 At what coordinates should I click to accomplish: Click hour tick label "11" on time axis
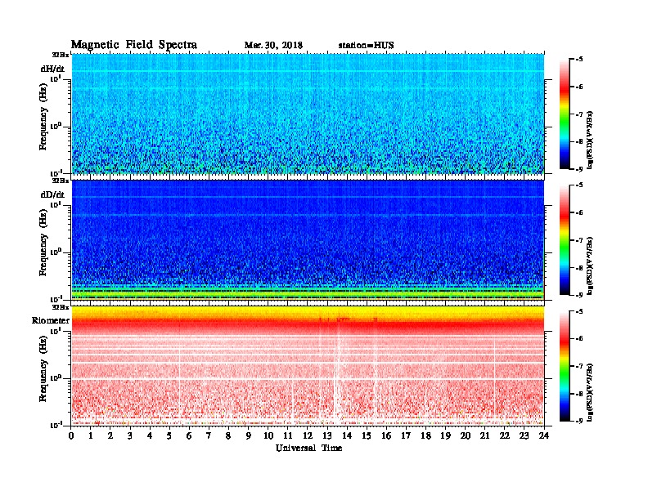(x=288, y=435)
